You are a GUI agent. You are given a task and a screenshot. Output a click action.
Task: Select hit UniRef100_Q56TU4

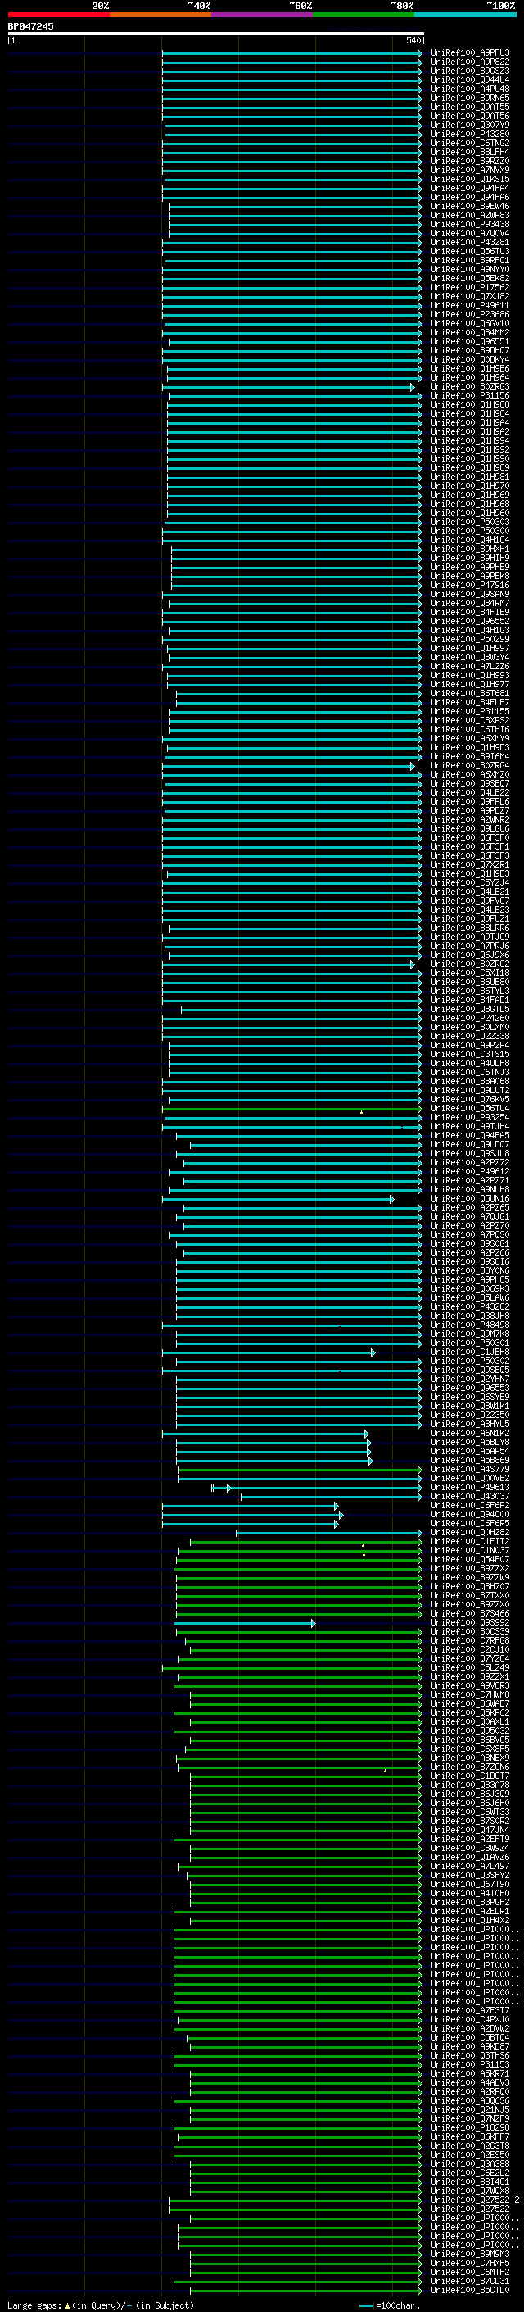click(470, 1109)
